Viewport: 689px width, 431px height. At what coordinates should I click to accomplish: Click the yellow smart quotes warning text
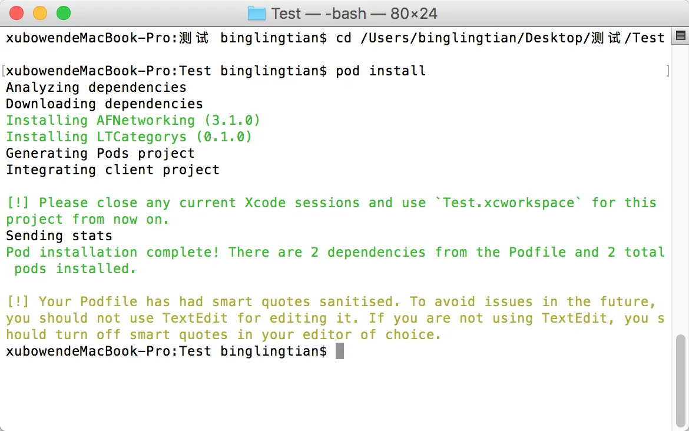click(x=335, y=318)
